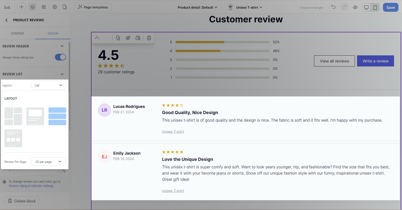This screenshot has width=402, height=210.
Task: Open Review rating in Website settings link
Action: tap(31, 186)
